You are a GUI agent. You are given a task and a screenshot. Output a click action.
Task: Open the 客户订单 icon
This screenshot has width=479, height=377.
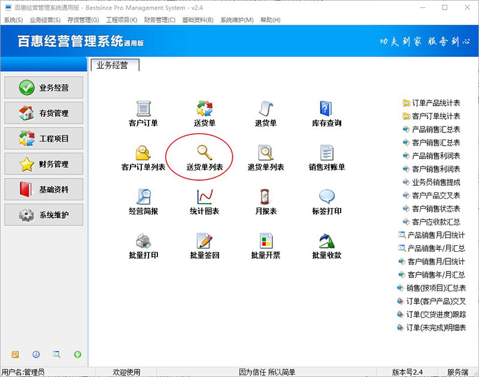143,108
